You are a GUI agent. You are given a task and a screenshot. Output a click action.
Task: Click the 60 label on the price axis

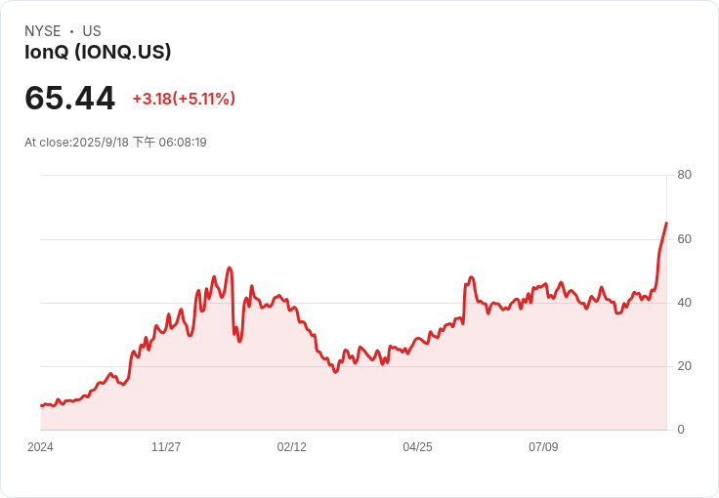point(685,239)
